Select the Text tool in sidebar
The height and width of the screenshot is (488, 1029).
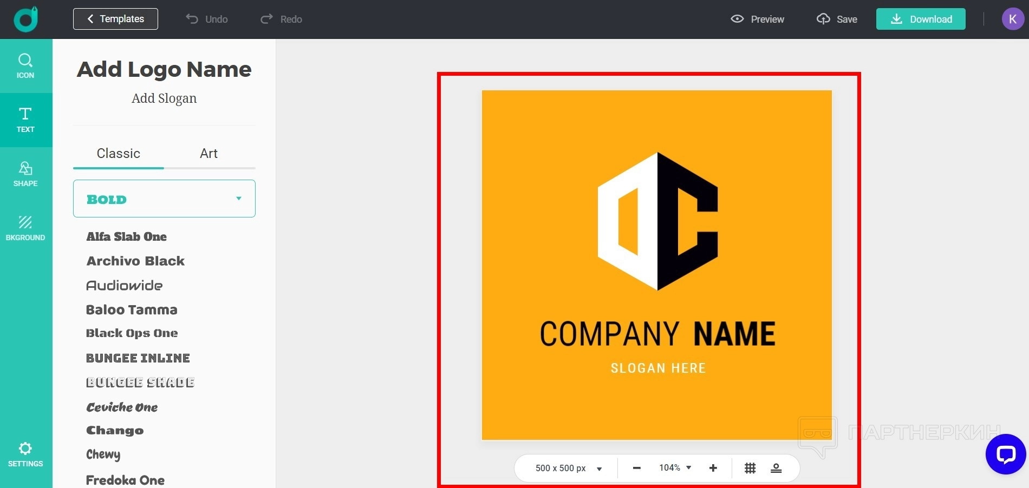[25, 120]
